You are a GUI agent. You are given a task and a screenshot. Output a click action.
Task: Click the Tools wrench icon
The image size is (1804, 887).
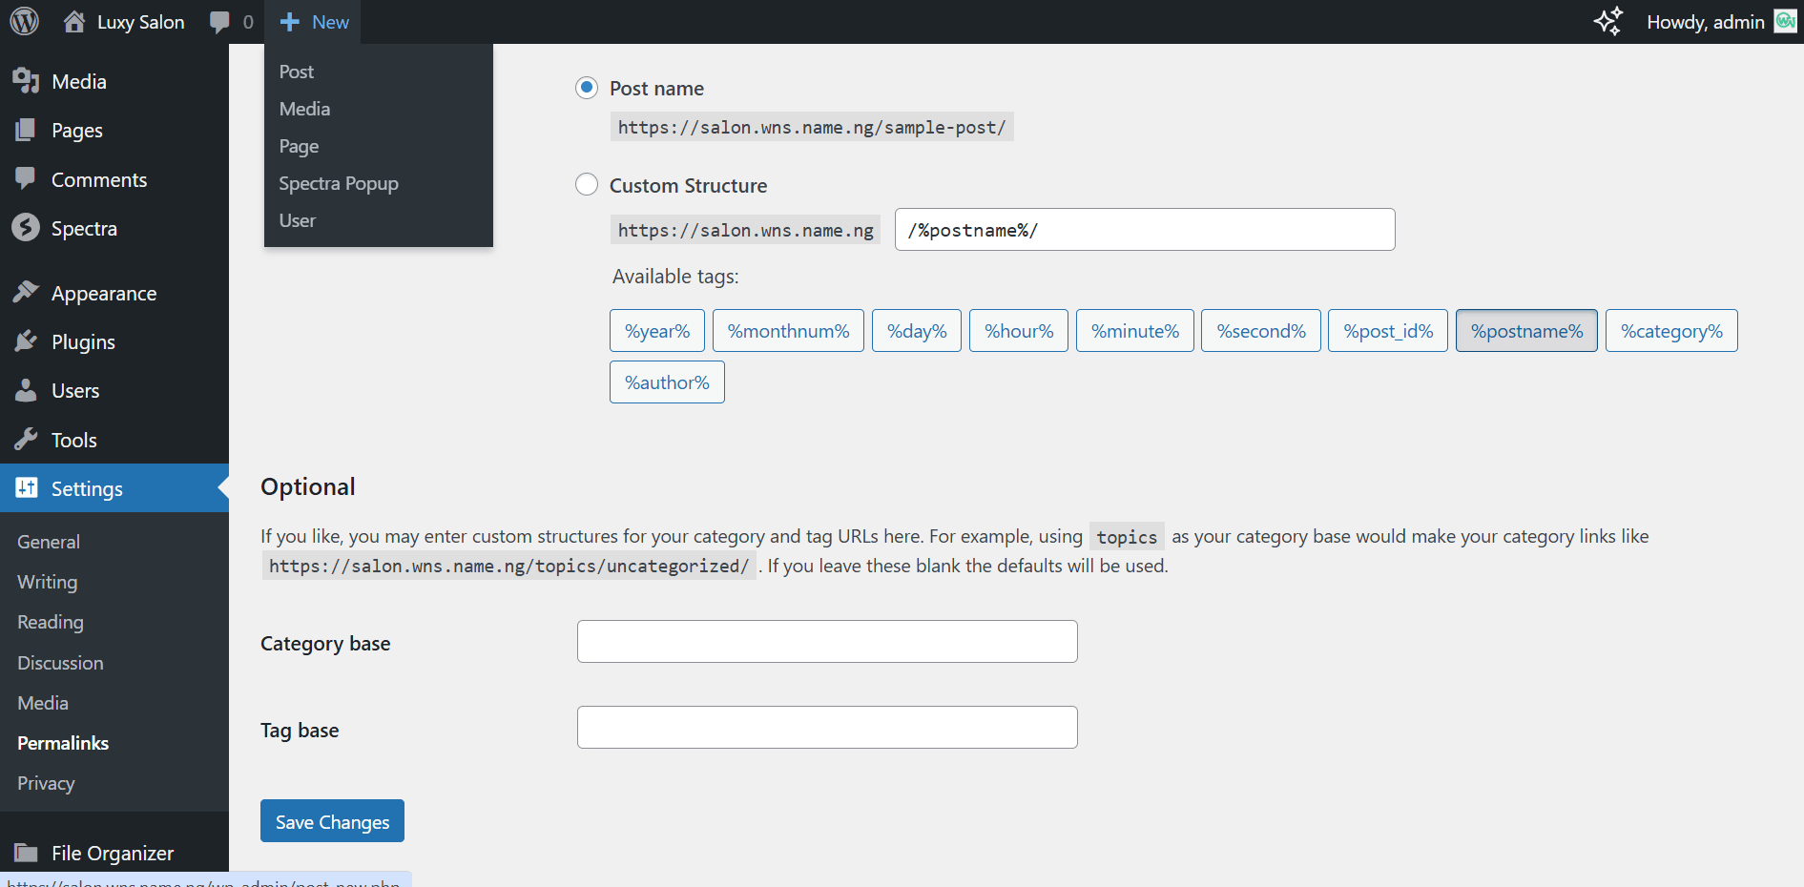coord(26,439)
